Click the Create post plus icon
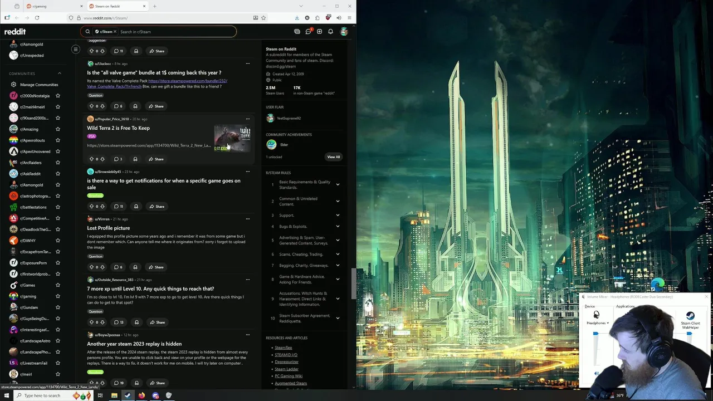 point(319,32)
